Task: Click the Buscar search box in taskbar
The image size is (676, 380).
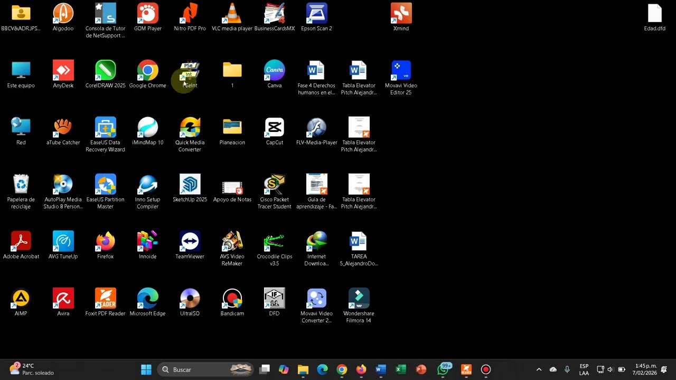Action: click(206, 369)
